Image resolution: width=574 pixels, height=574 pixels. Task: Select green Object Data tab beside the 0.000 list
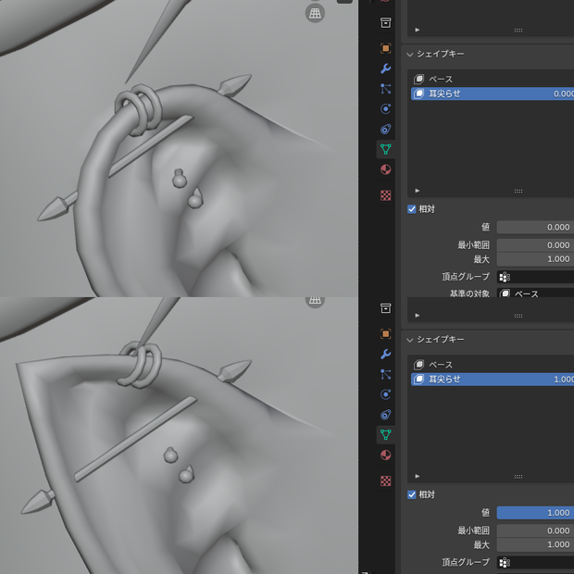[x=385, y=149]
